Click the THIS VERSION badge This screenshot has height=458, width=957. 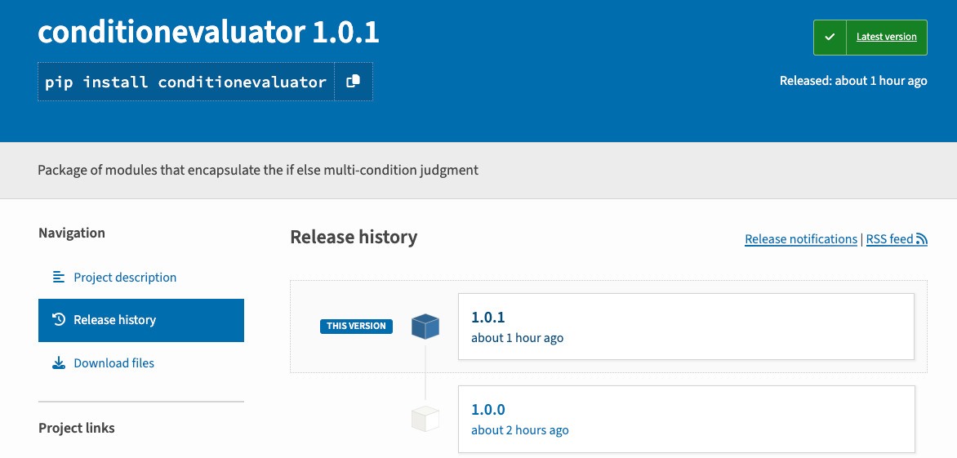[x=356, y=327]
